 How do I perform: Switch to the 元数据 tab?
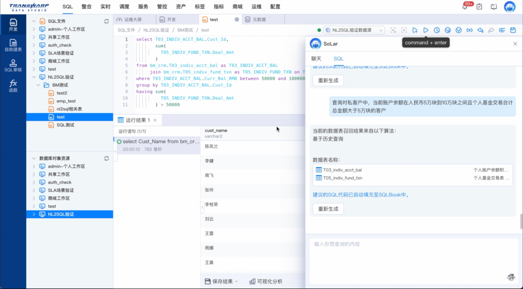point(263,19)
